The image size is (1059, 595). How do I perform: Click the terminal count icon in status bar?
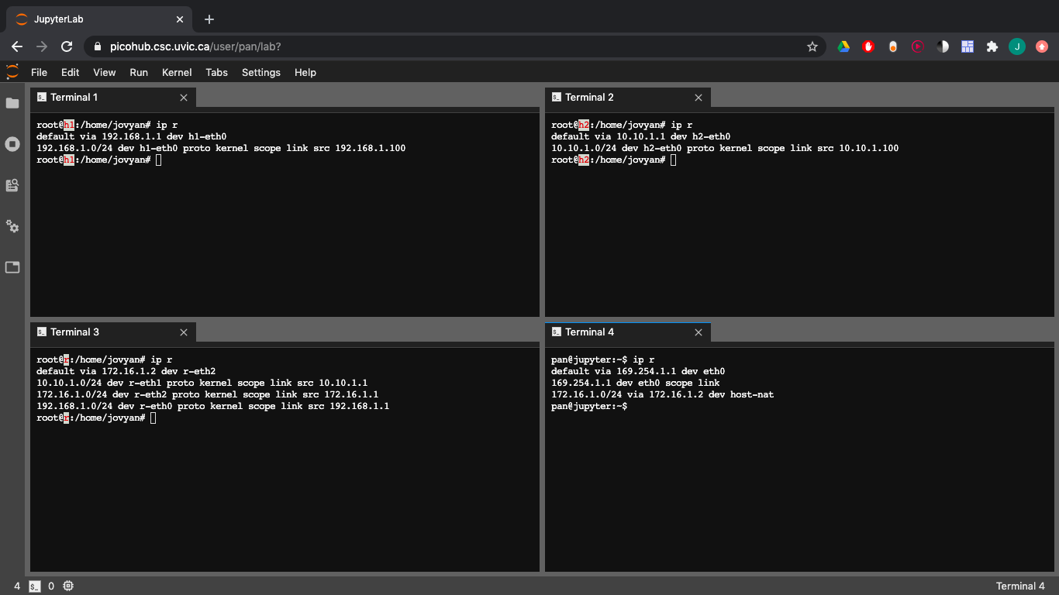tap(35, 586)
